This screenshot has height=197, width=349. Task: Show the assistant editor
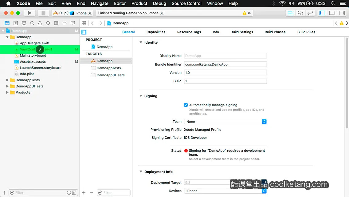[300, 13]
